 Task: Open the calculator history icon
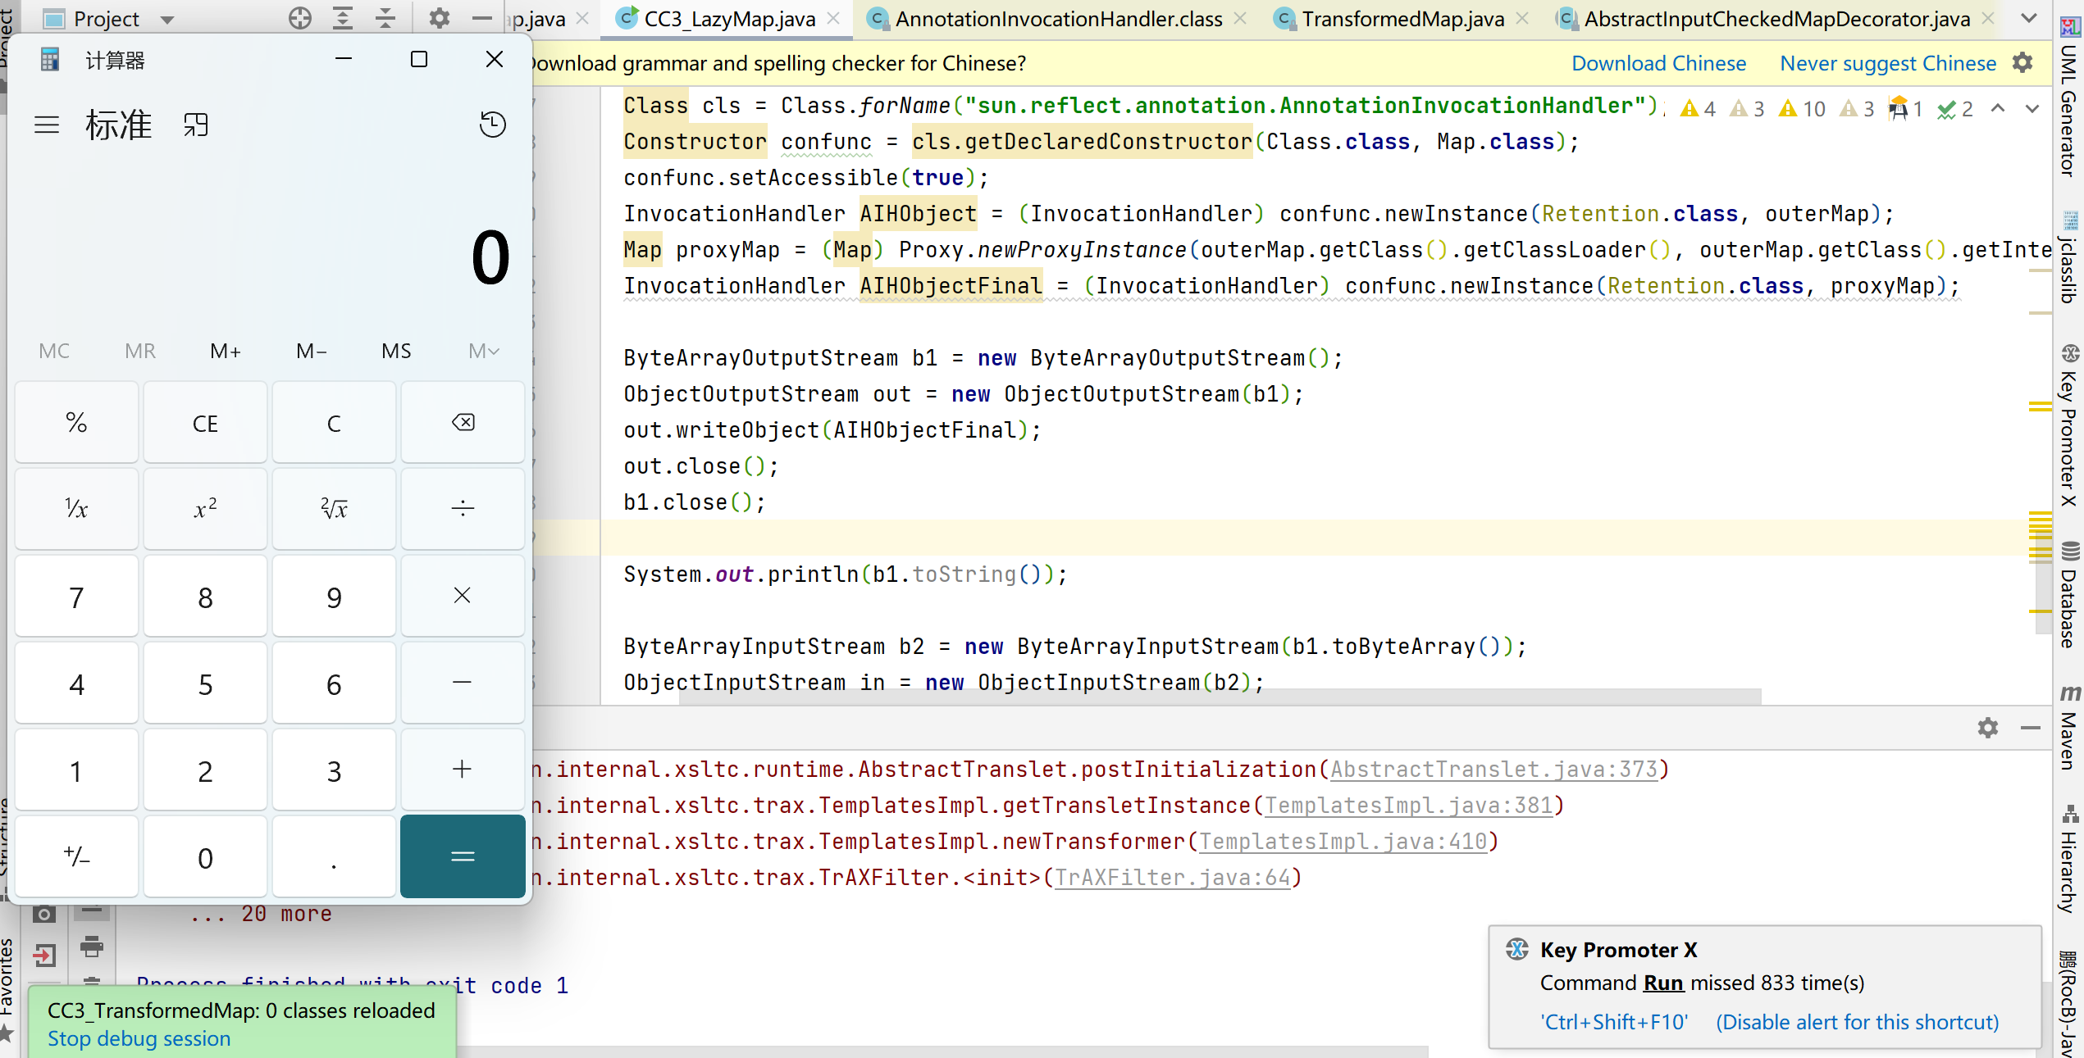click(x=492, y=125)
